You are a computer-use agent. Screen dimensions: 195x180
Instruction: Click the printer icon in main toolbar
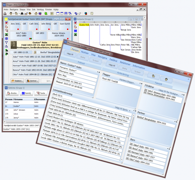[5, 14]
